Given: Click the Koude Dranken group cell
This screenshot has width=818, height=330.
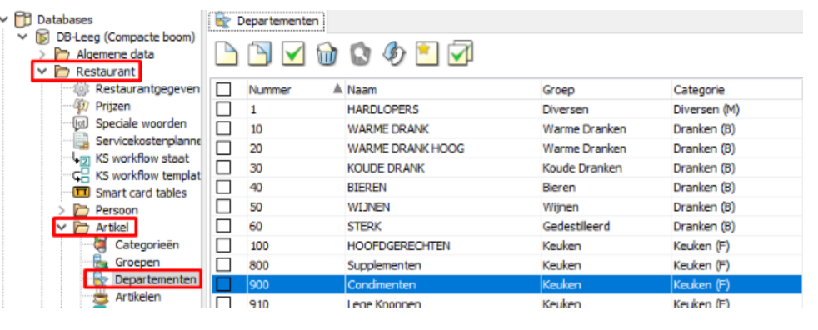Looking at the screenshot, I should (x=606, y=167).
